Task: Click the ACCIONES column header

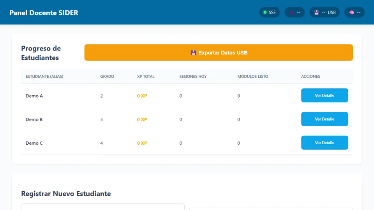Action: coord(310,77)
